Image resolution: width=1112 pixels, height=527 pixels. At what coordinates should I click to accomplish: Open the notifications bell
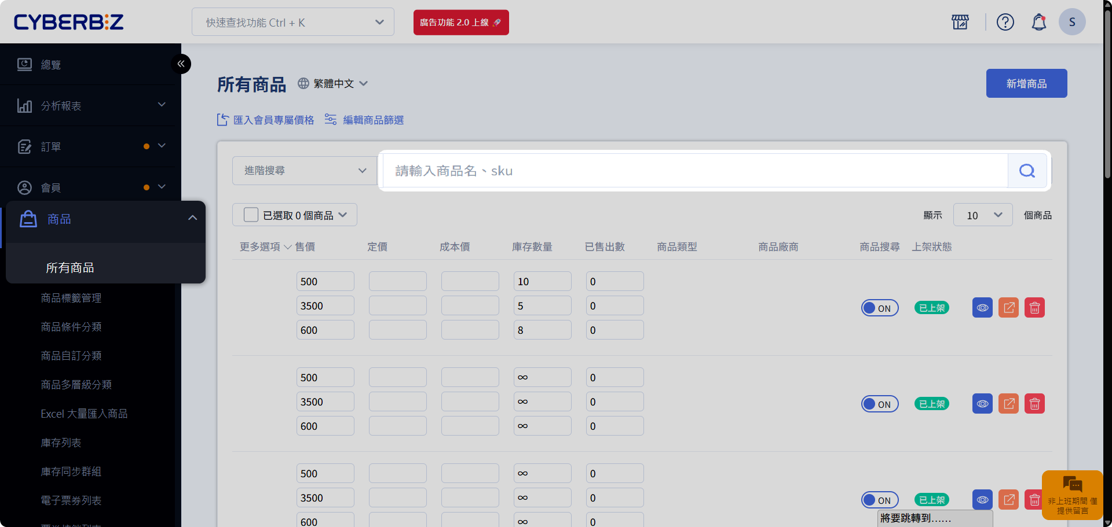1039,23
